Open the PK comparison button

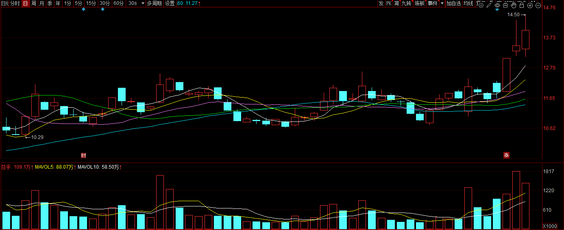pyautogui.click(x=389, y=3)
